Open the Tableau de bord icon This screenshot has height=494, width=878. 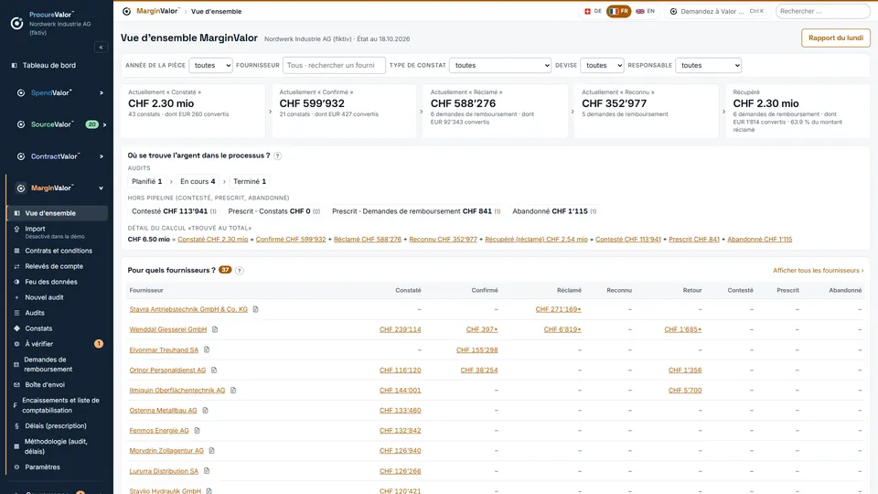[15, 66]
